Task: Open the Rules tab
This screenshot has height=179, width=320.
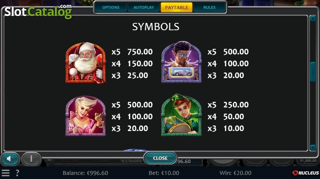Action: (209, 8)
